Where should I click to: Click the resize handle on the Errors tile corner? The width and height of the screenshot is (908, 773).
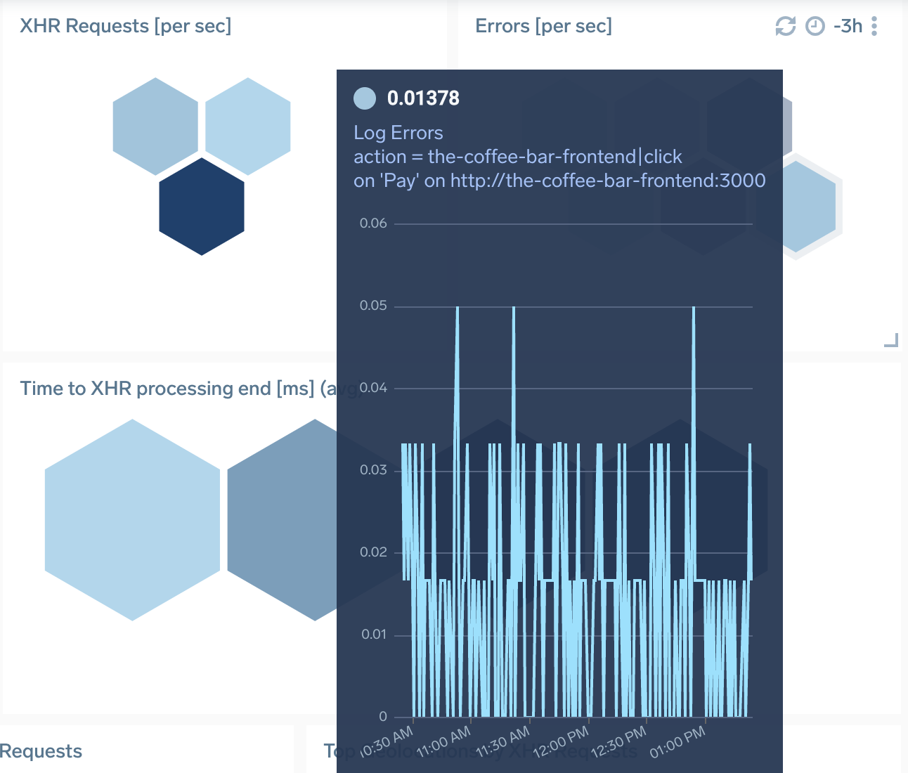pyautogui.click(x=893, y=339)
